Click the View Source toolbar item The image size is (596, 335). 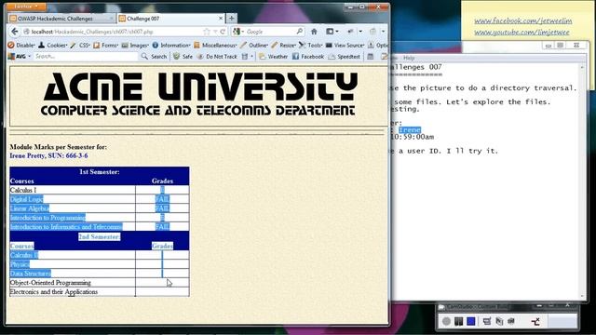pos(345,46)
